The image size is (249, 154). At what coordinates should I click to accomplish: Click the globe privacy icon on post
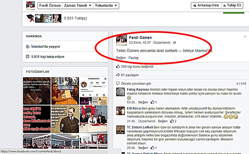[x=175, y=43]
